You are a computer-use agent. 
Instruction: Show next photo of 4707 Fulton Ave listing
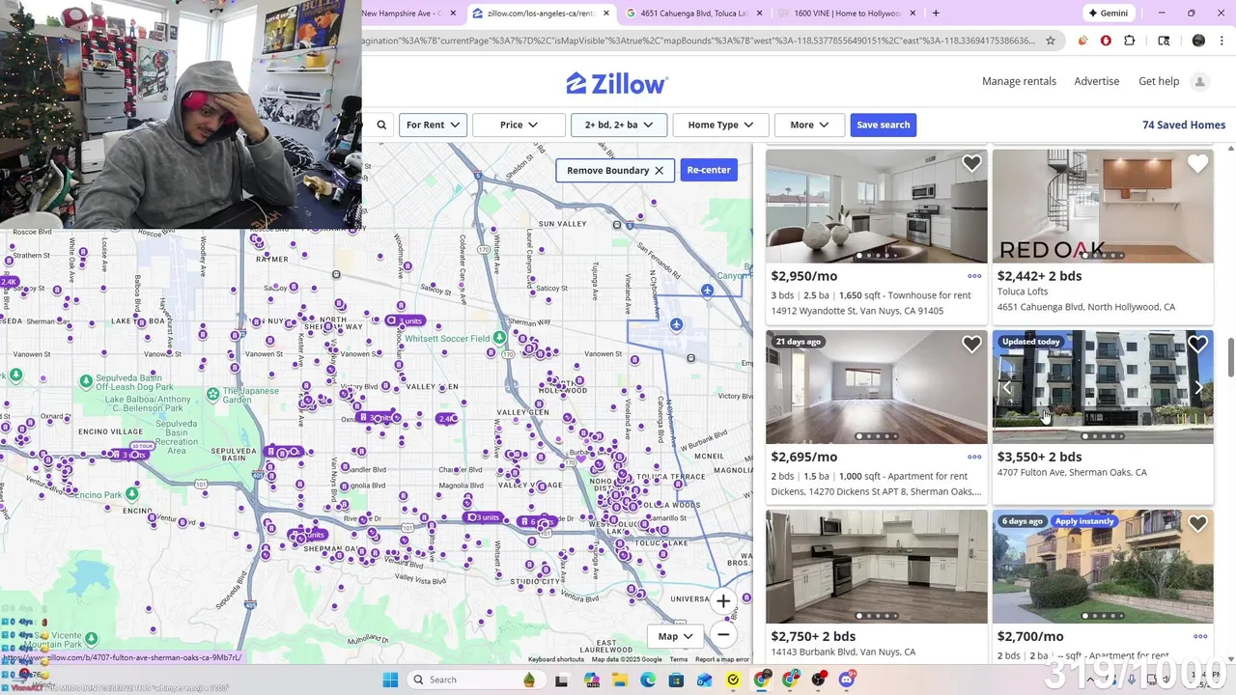click(1198, 387)
